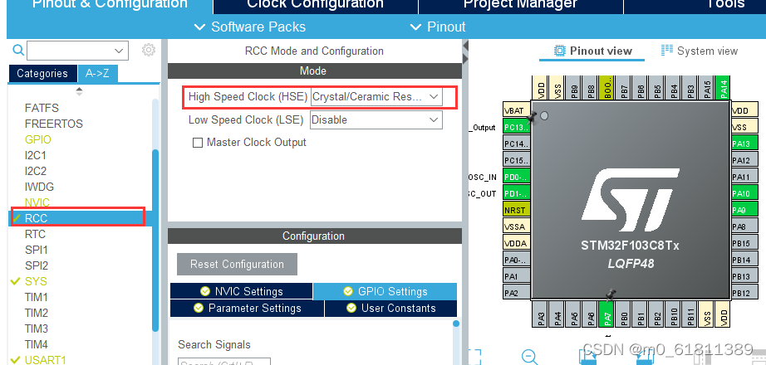Select SPI1 peripheral
This screenshot has width=766, height=365.
coord(37,250)
